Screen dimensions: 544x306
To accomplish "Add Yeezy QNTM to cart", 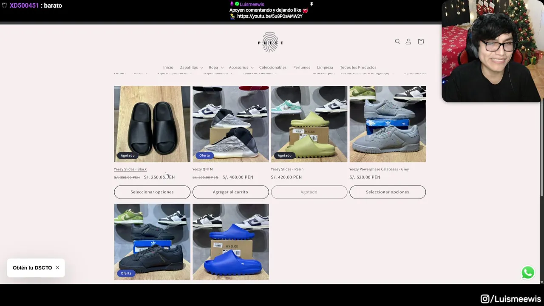I will pyautogui.click(x=230, y=192).
